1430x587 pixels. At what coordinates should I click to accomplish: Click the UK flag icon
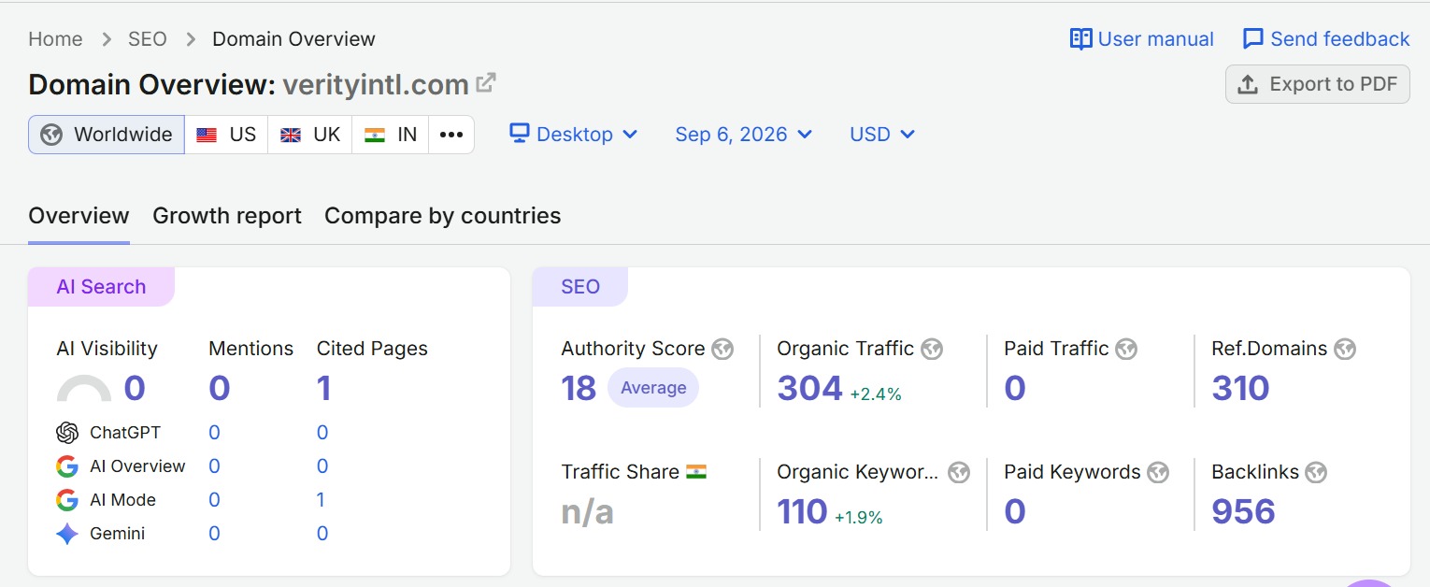coord(291,135)
